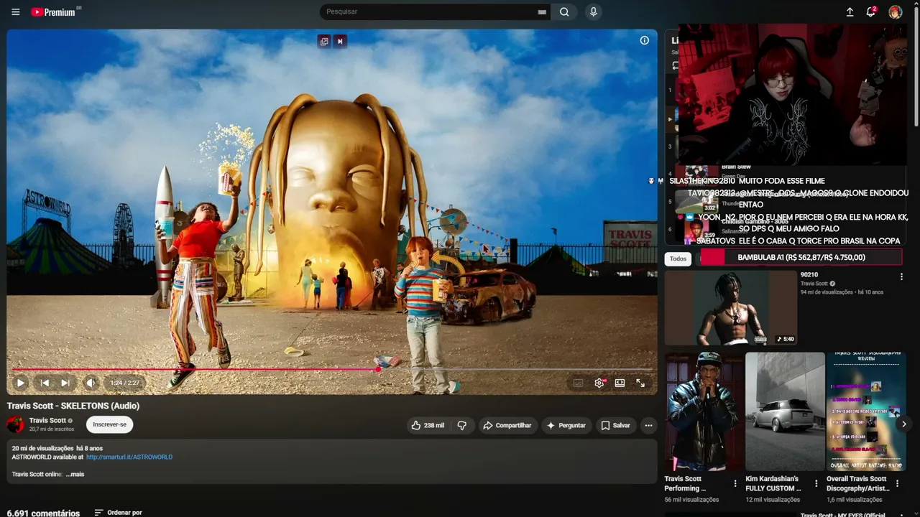The image size is (920, 517).
Task: Open Travis Scott channel avatar
Action: pyautogui.click(x=16, y=424)
